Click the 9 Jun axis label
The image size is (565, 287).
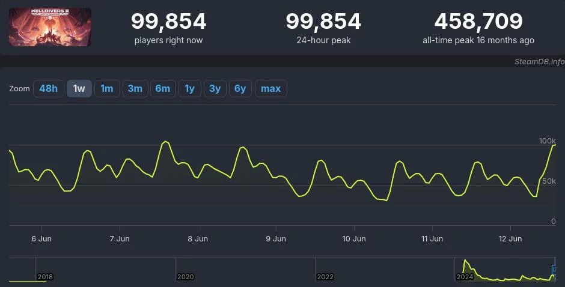pyautogui.click(x=276, y=239)
